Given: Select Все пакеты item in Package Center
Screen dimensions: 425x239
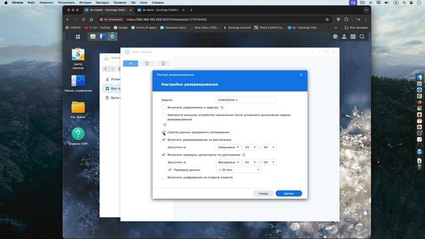Looking at the screenshot, I should [x=112, y=88].
